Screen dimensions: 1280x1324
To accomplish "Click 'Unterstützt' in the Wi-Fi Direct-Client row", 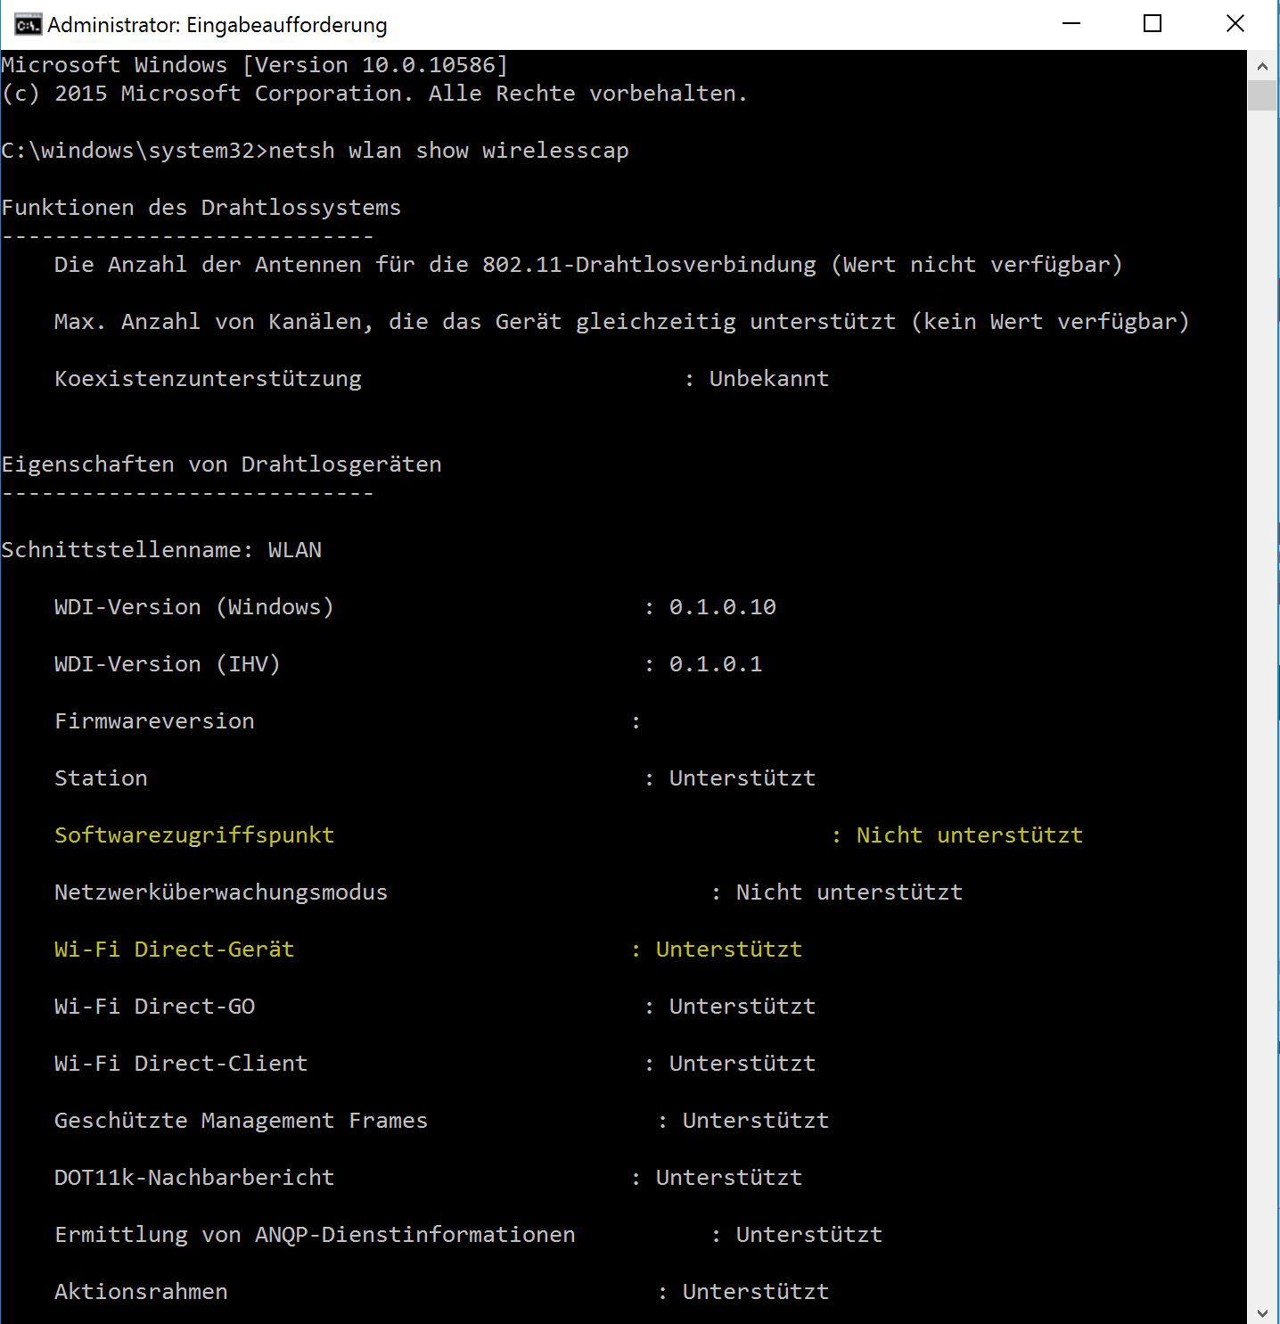I will click(x=743, y=1064).
